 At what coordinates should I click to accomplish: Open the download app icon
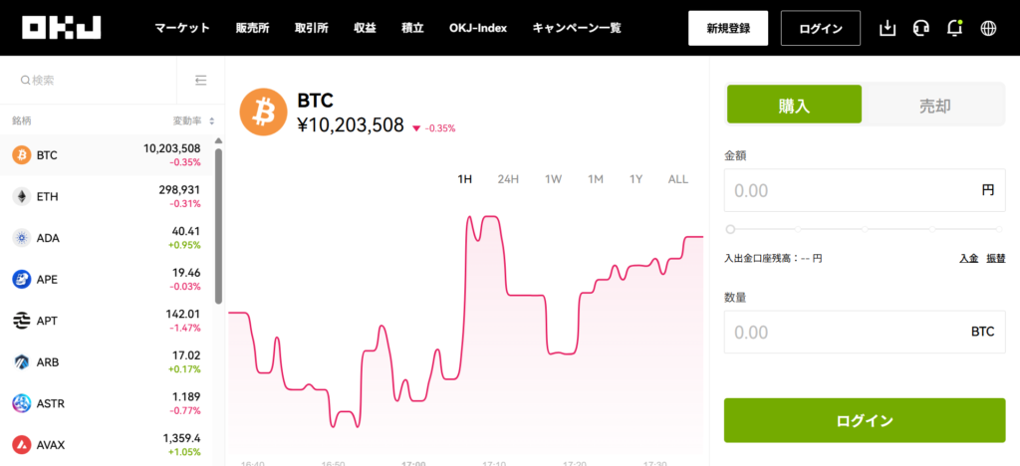[x=889, y=28]
